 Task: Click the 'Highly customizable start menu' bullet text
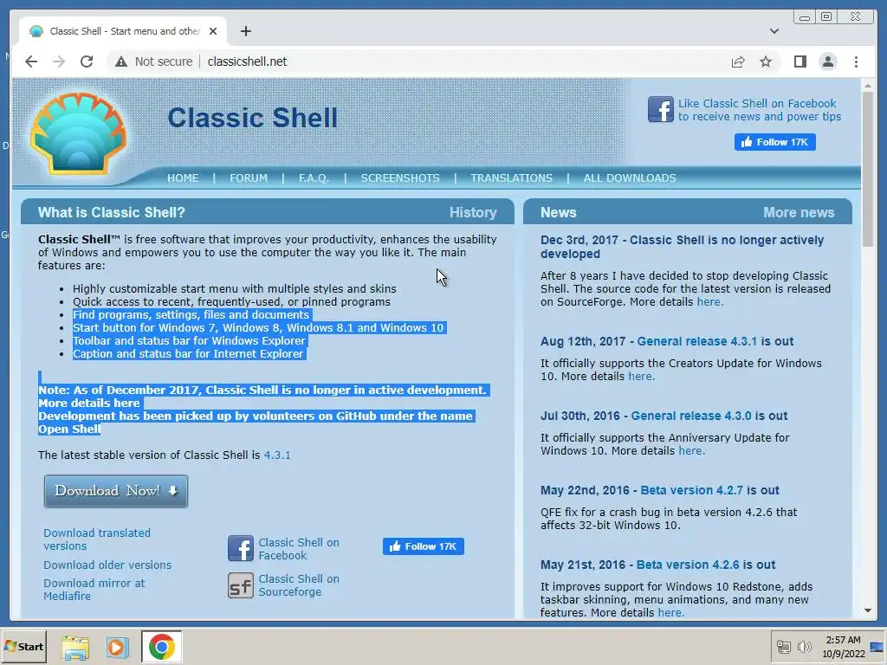click(234, 289)
